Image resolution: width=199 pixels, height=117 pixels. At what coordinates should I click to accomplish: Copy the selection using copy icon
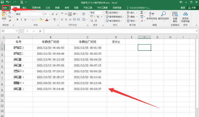click(x=10, y=17)
